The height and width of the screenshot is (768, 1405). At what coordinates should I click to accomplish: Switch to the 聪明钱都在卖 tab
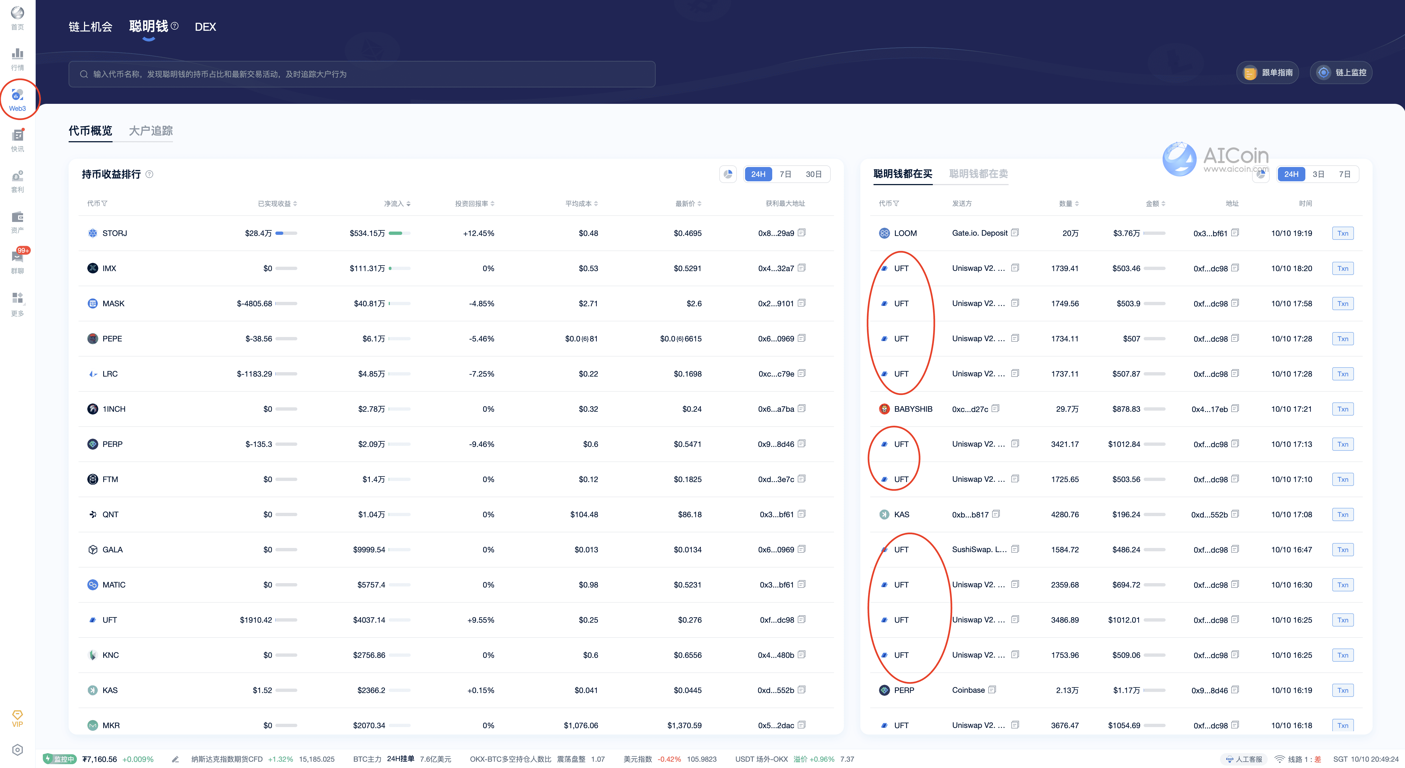(x=978, y=174)
